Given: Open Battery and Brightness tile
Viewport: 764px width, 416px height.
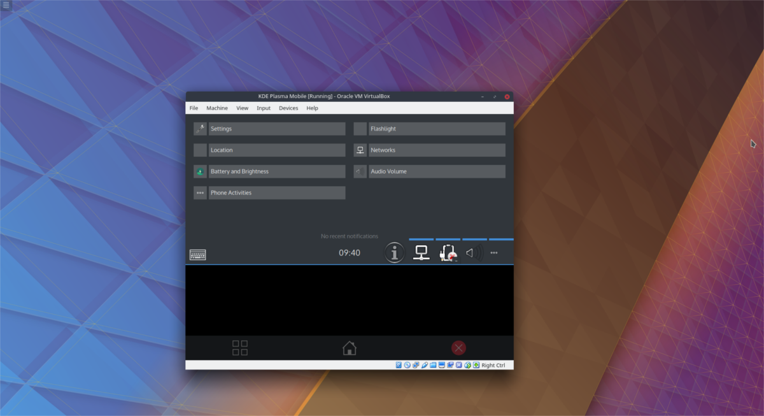Looking at the screenshot, I should tap(269, 171).
